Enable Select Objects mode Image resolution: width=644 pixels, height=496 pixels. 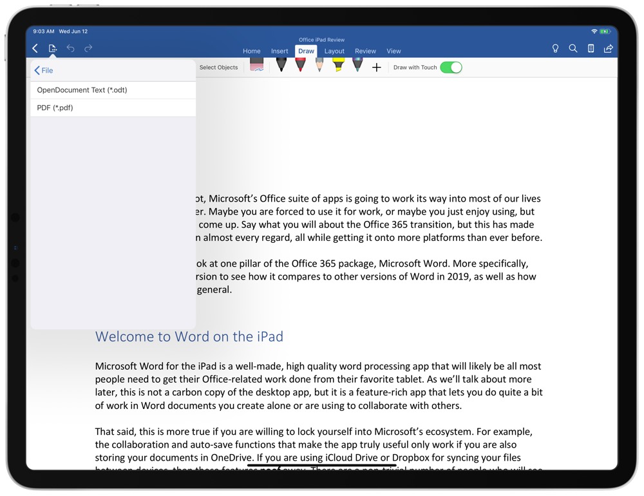tap(218, 67)
